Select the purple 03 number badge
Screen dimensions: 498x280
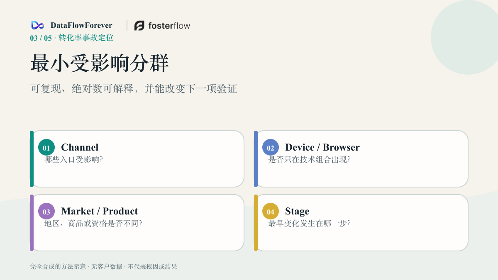coord(46,211)
